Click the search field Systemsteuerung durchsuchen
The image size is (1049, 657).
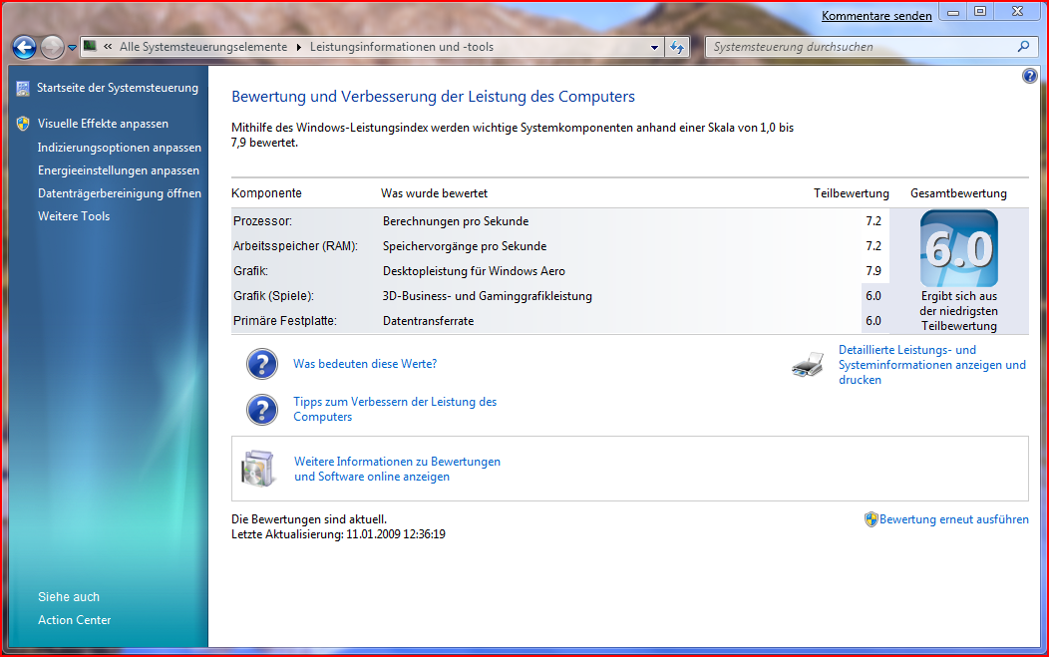[x=861, y=47]
